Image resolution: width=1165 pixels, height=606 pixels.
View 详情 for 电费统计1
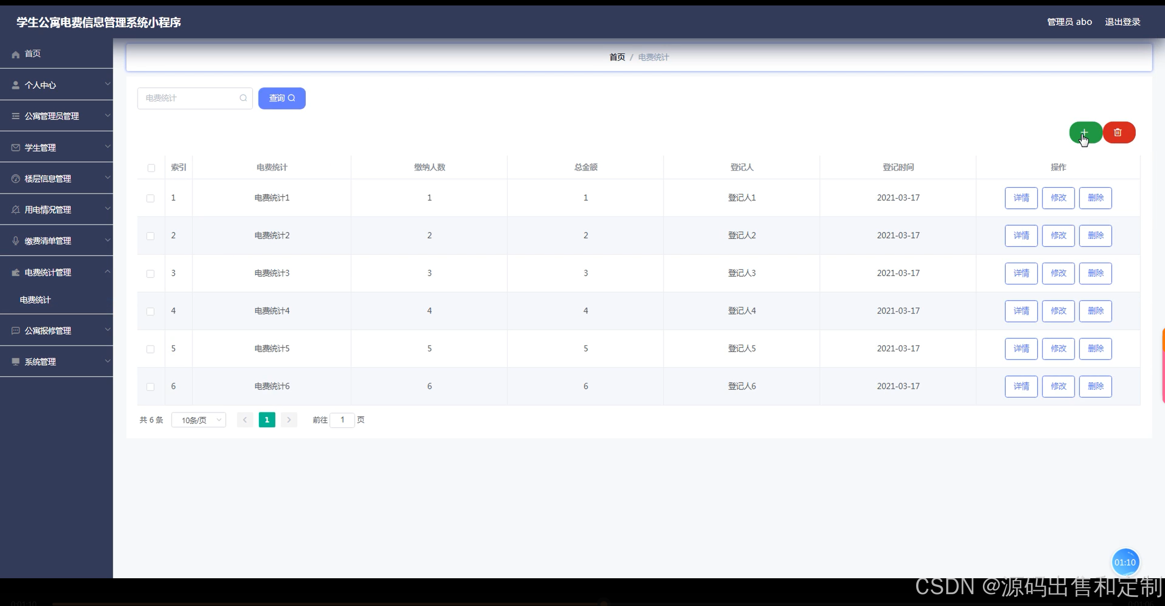1021,198
